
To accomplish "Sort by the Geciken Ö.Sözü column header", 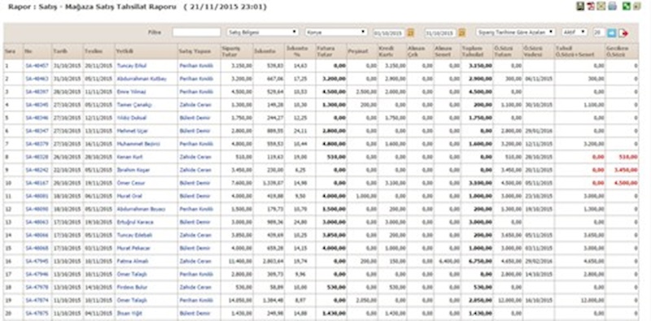I will (x=618, y=51).
